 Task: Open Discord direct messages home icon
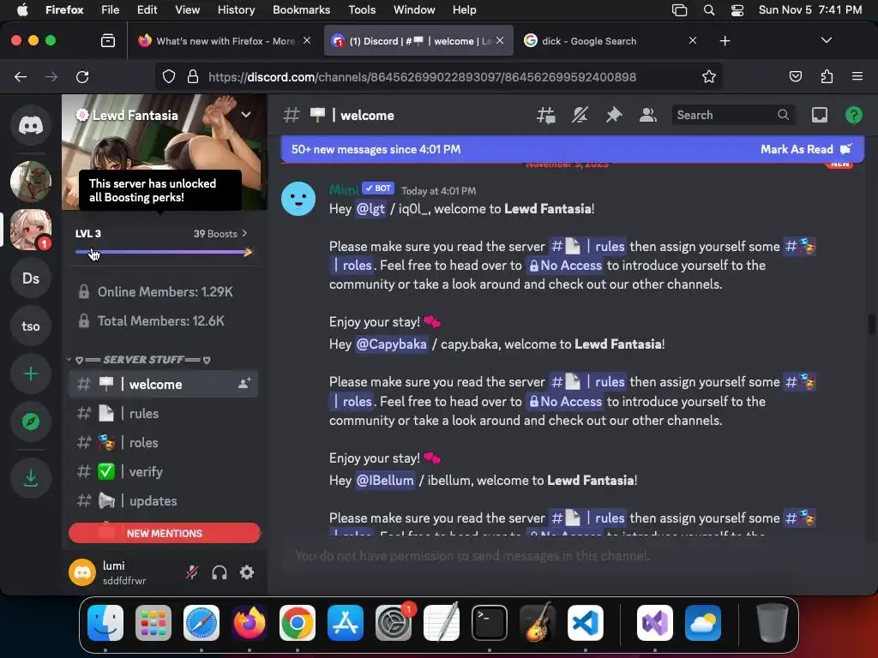[x=31, y=125]
